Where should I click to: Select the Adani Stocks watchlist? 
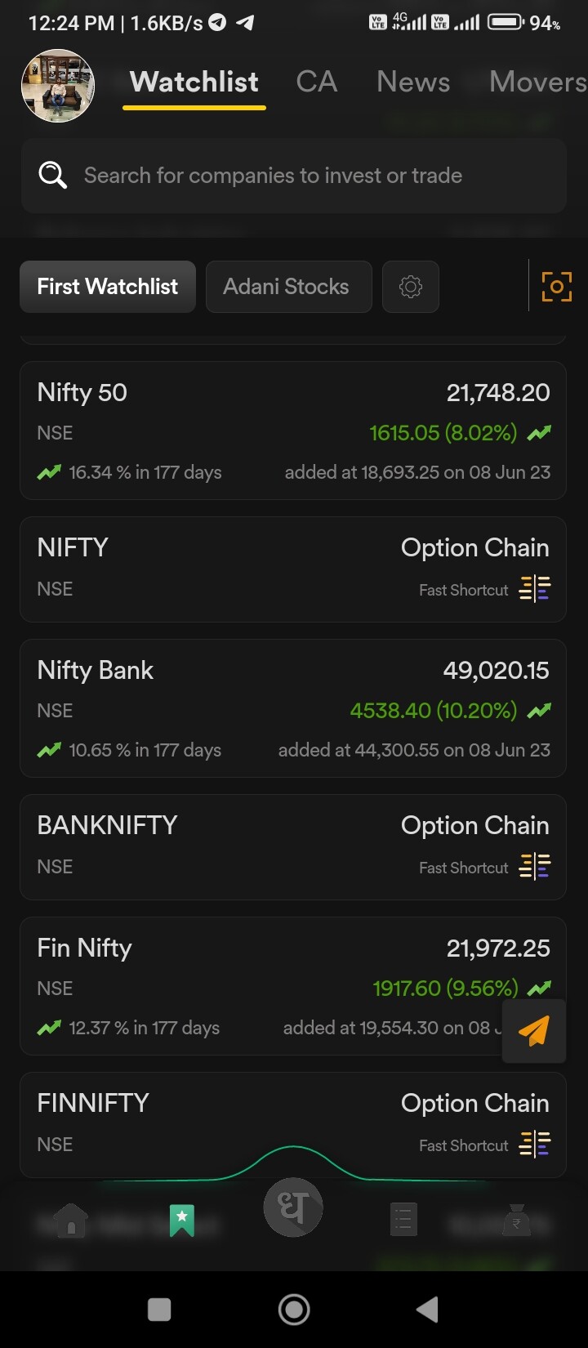click(x=288, y=287)
